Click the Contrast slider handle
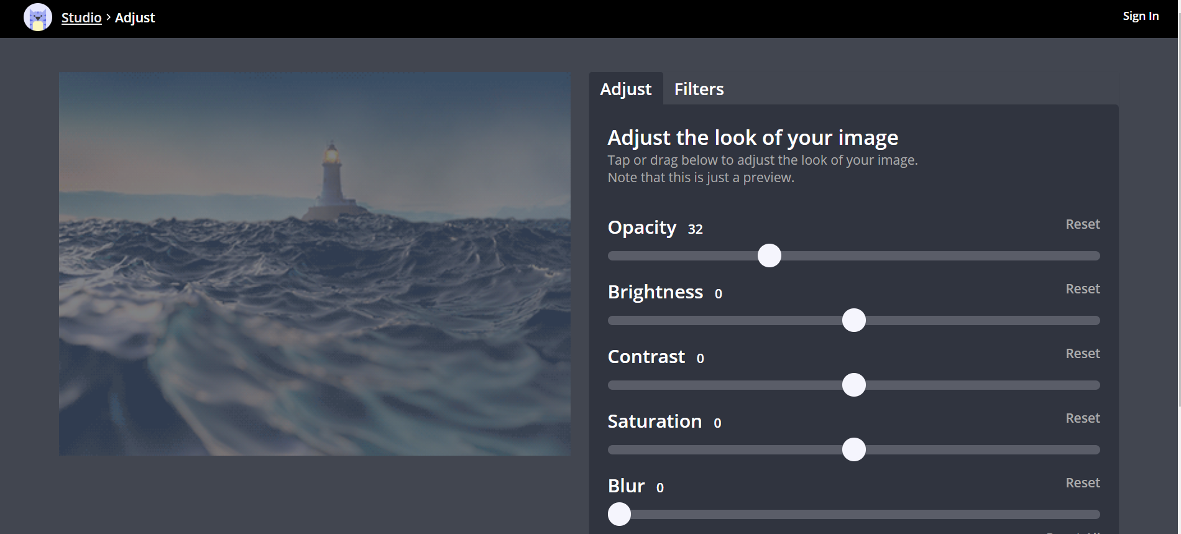1181x534 pixels. (x=854, y=385)
